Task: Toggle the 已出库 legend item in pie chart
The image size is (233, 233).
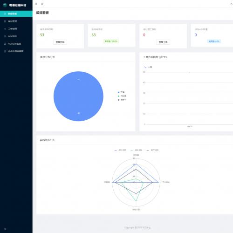Action: pos(122,96)
